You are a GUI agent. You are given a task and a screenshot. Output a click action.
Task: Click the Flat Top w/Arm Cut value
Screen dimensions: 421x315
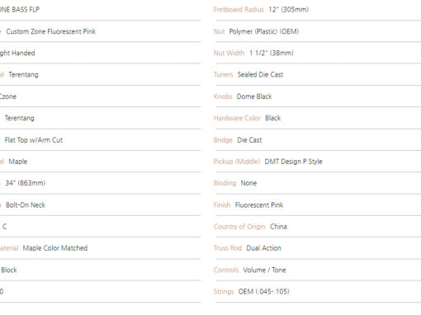pyautogui.click(x=34, y=140)
